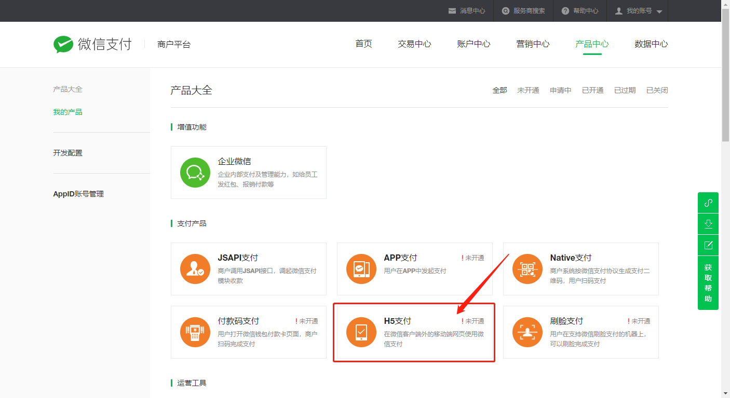Screen dimensions: 730x398
Task: Click the green edit note icon in sidebar
Action: (x=708, y=245)
